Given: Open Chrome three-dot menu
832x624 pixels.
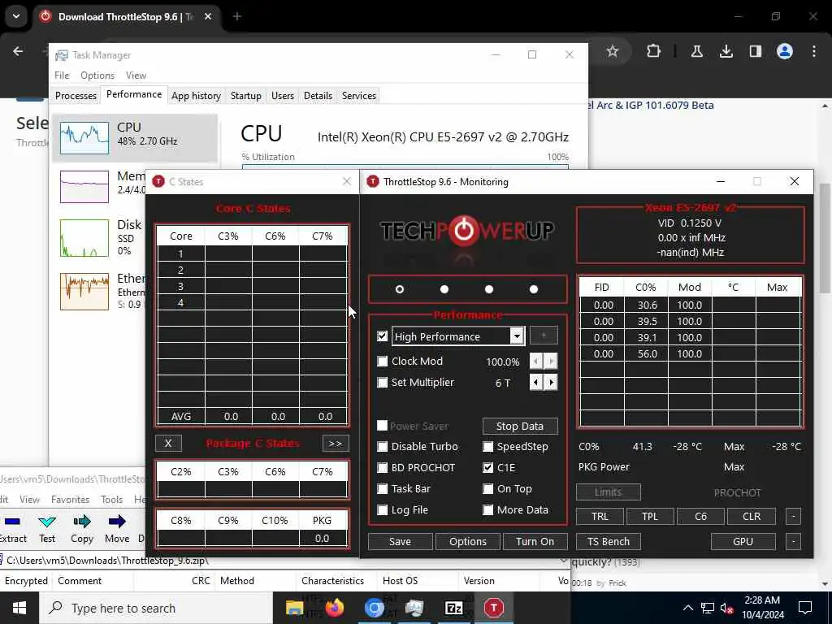Looking at the screenshot, I should 814,51.
